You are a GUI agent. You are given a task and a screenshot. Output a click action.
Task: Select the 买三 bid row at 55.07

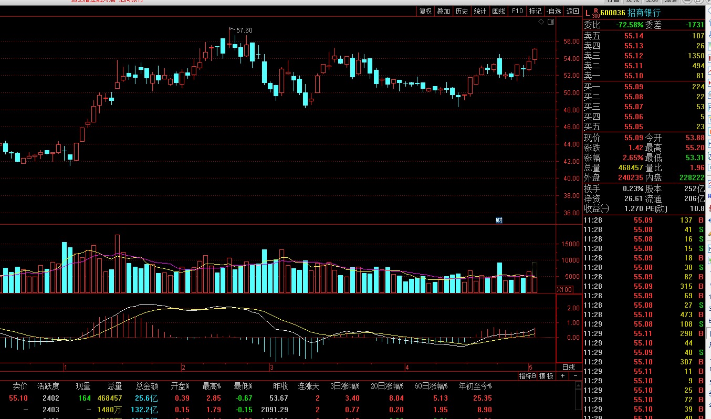644,107
